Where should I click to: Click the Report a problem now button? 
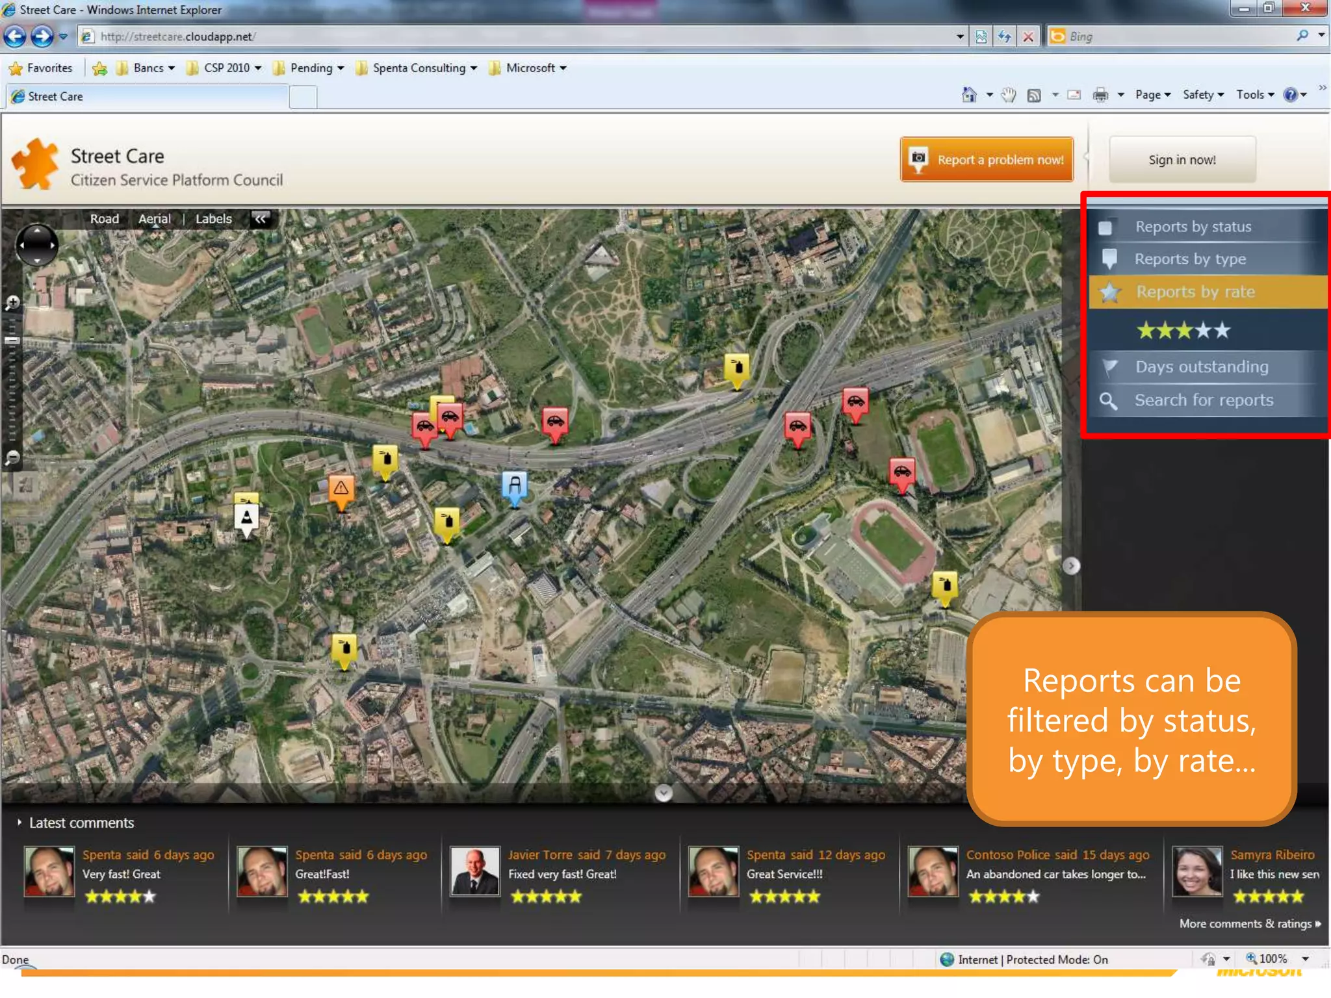(x=987, y=159)
